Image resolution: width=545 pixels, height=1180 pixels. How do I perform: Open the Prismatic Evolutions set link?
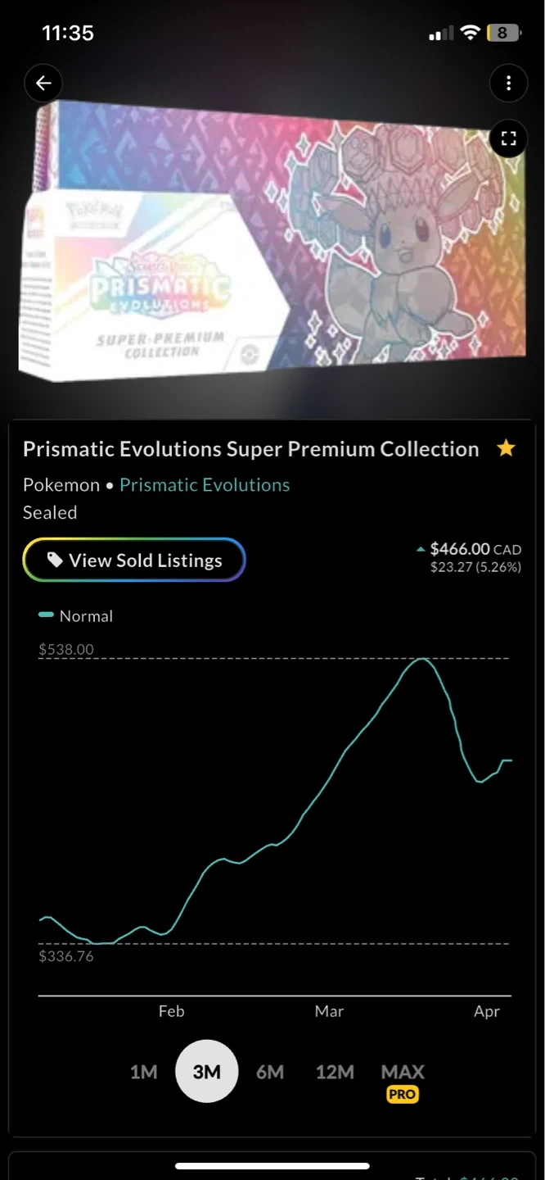[205, 485]
